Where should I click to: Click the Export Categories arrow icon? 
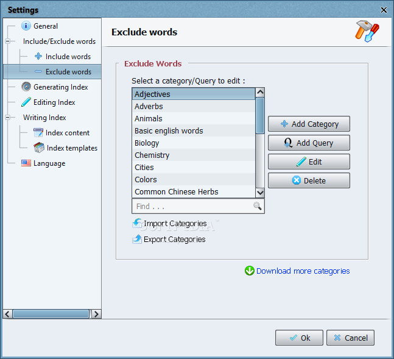pyautogui.click(x=137, y=239)
